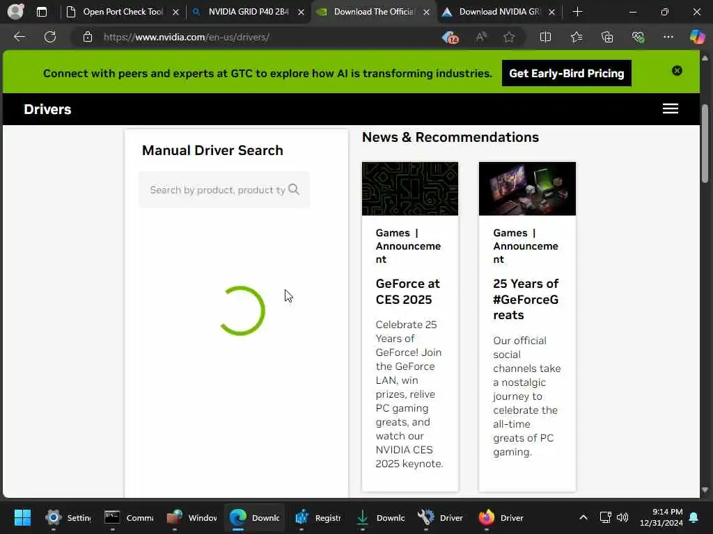Switch to Command Prompt taskbar item
Screen dimensions: 713x534
129,517
